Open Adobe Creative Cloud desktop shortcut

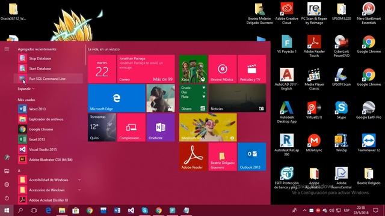pos(286,13)
